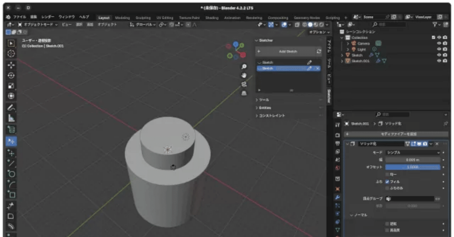The image size is (454, 237).
Task: Click the hand pan icon in the viewport
Action: (244, 74)
